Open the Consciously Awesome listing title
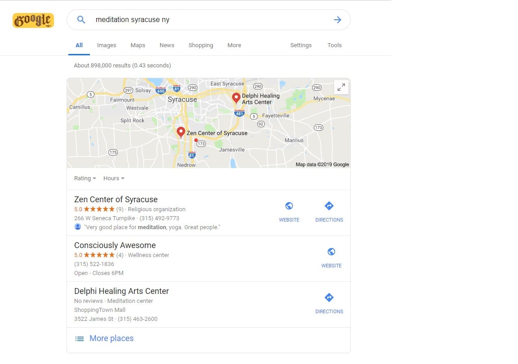The image size is (518, 364). click(115, 245)
